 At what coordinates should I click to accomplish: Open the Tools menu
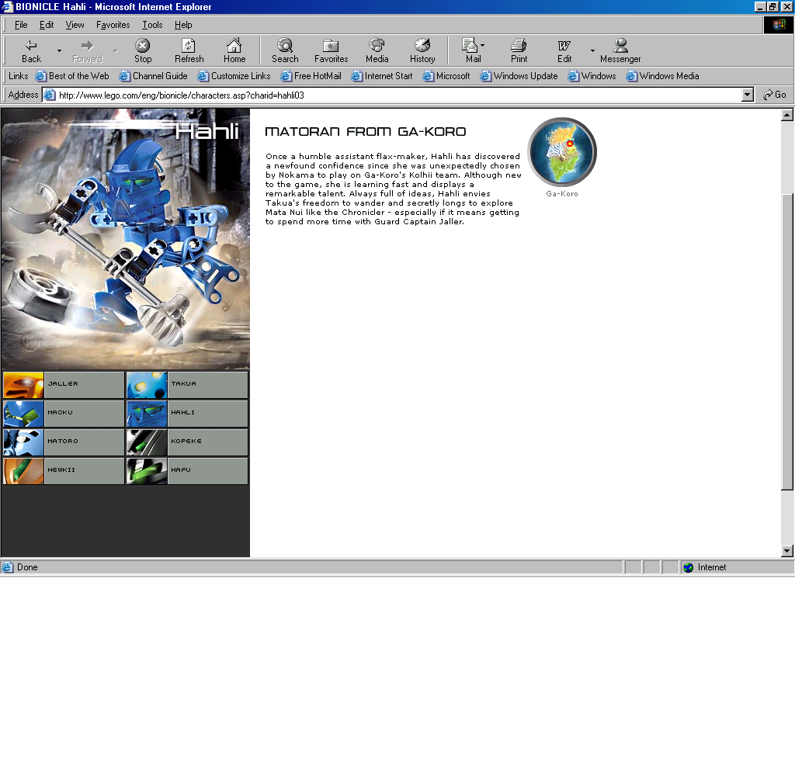click(x=152, y=25)
